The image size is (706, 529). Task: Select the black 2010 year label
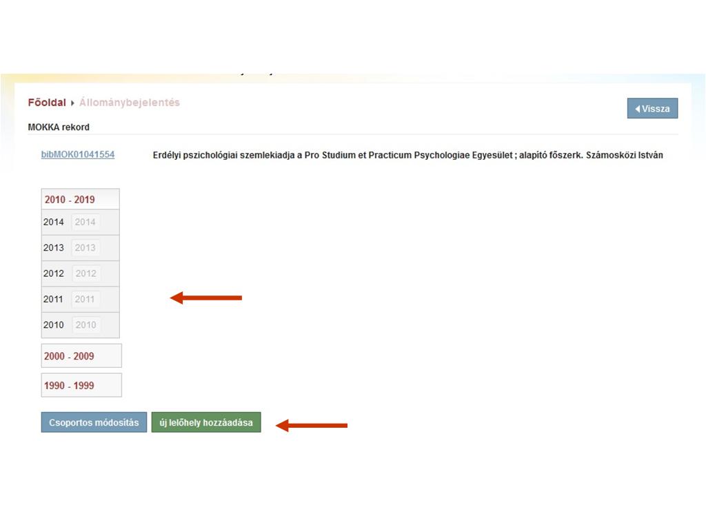[x=54, y=325]
